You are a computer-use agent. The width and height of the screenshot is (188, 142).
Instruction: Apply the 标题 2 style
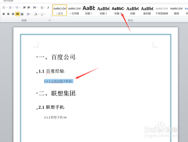pos(103,10)
